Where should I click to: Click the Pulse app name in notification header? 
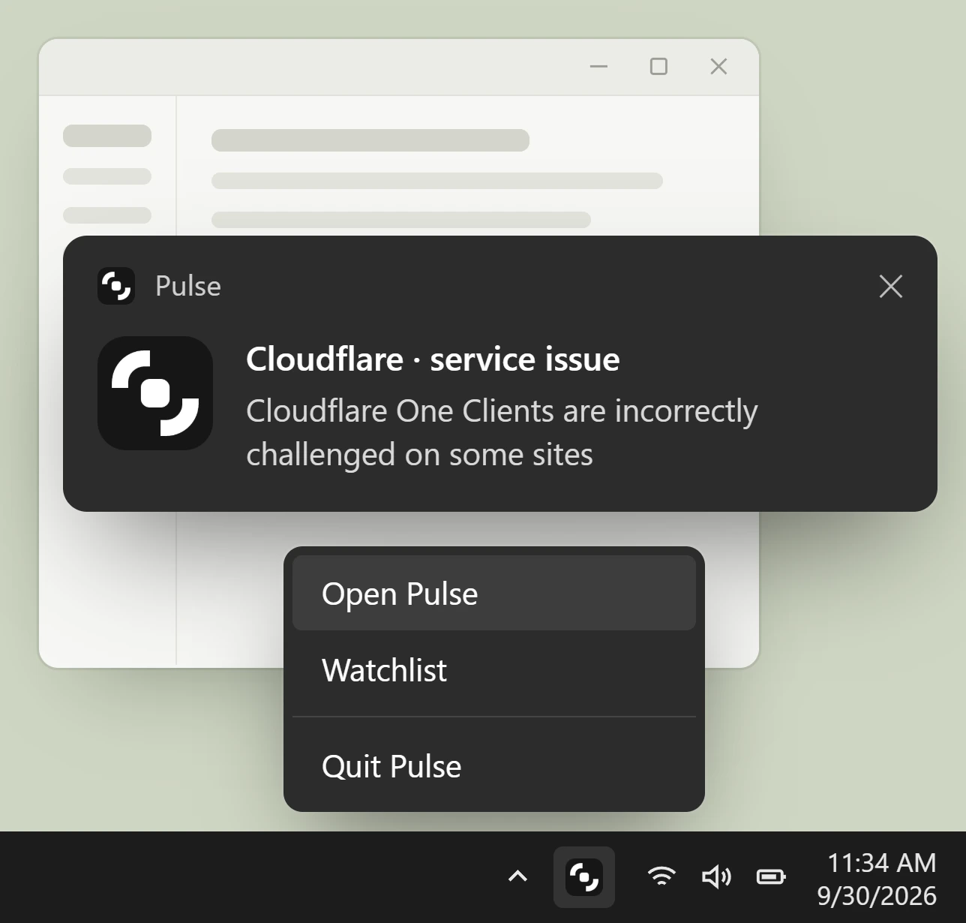click(188, 286)
